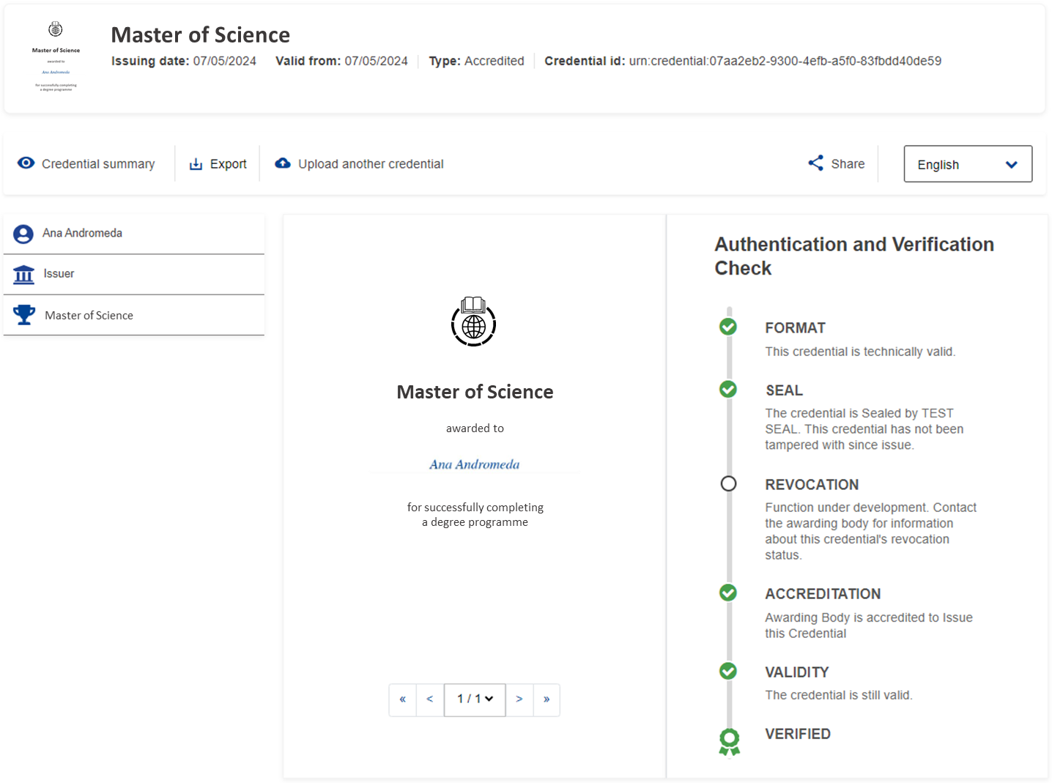
Task: Click the Issuer institution building icon
Action: coord(23,275)
